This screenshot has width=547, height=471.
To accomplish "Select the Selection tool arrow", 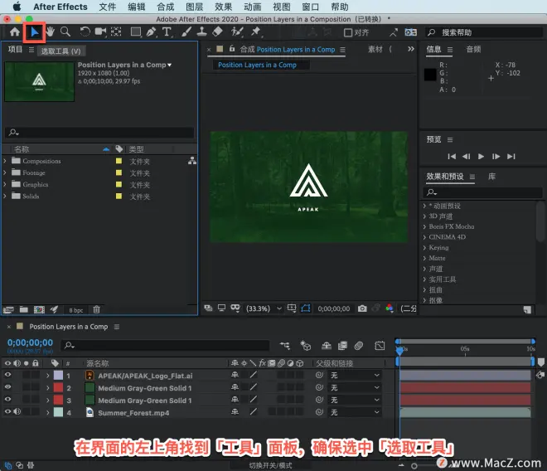I will pos(34,32).
